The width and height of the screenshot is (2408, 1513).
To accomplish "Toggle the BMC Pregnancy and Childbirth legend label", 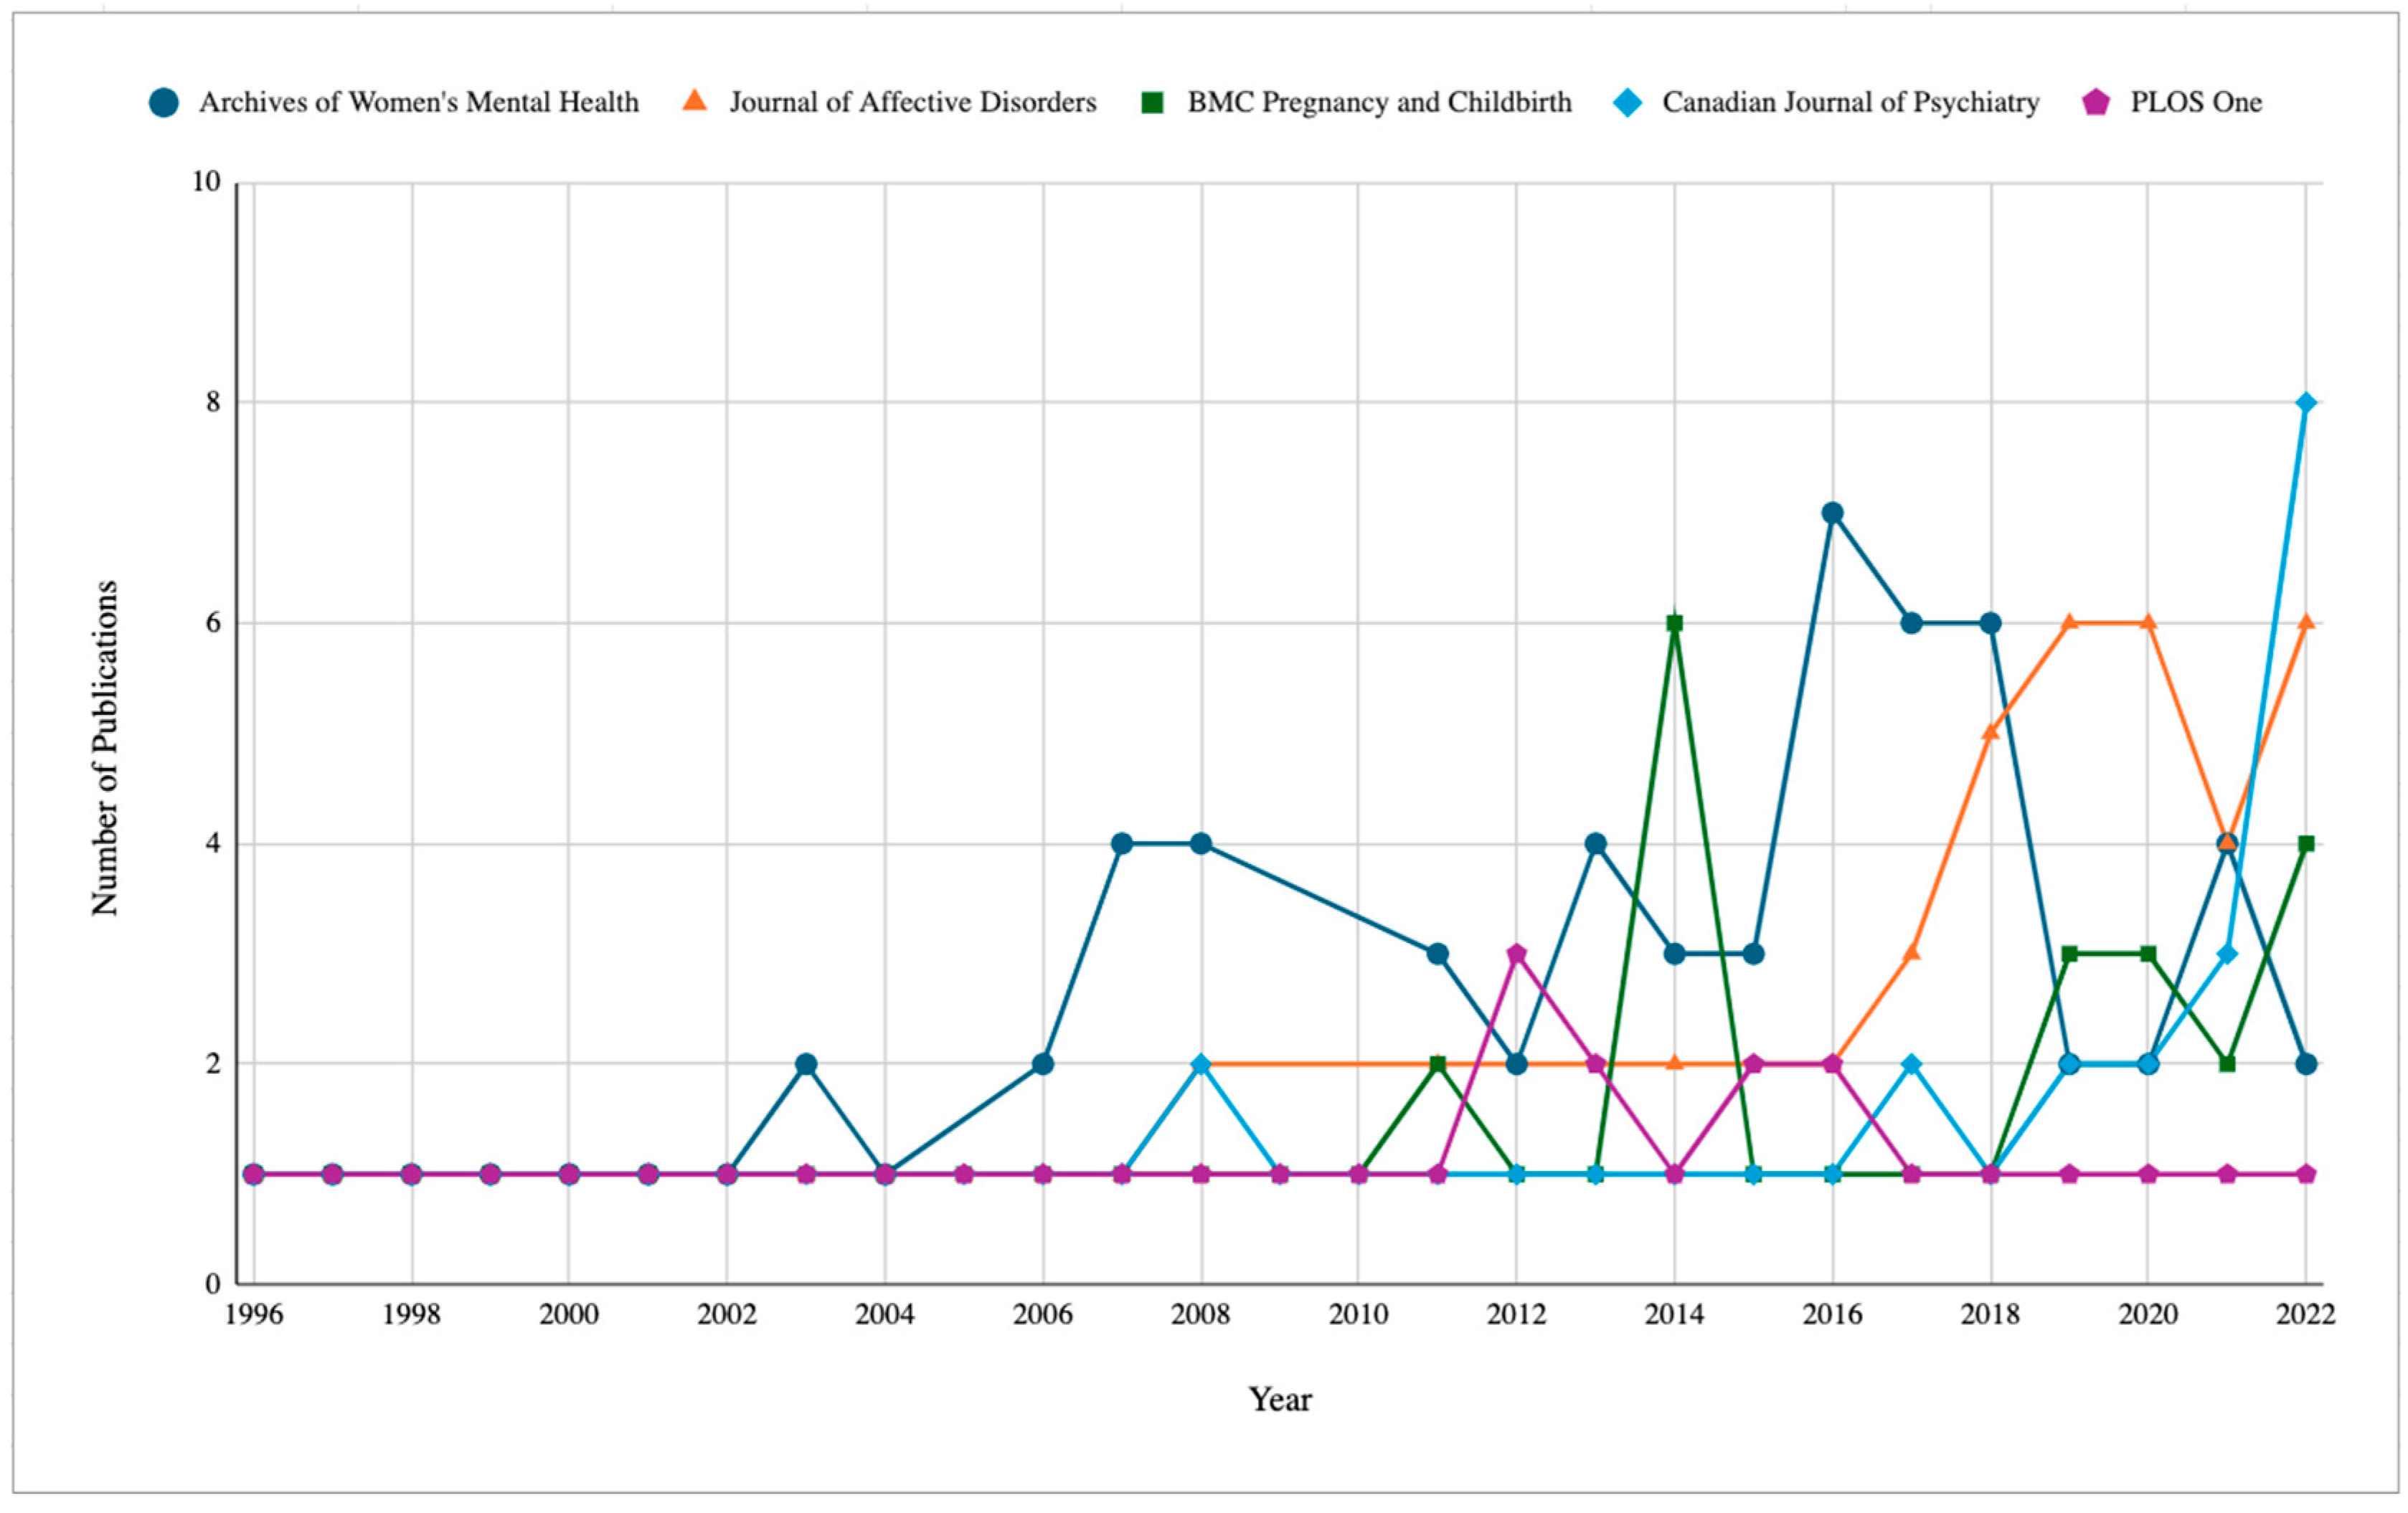I will click(1379, 103).
